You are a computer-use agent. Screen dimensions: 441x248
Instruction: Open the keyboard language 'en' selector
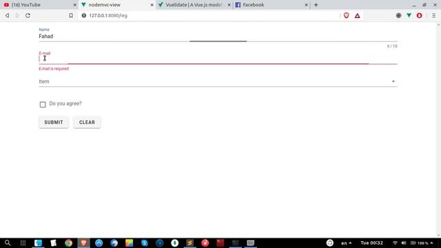346,243
